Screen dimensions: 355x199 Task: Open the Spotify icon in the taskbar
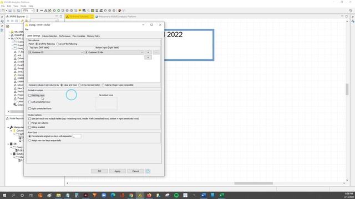(176, 195)
